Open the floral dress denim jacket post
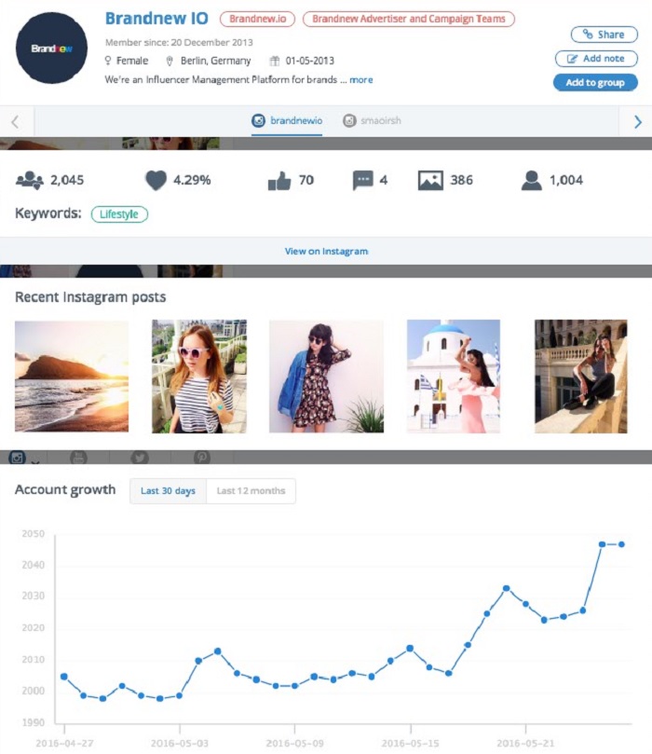This screenshot has height=754, width=652. 326,377
